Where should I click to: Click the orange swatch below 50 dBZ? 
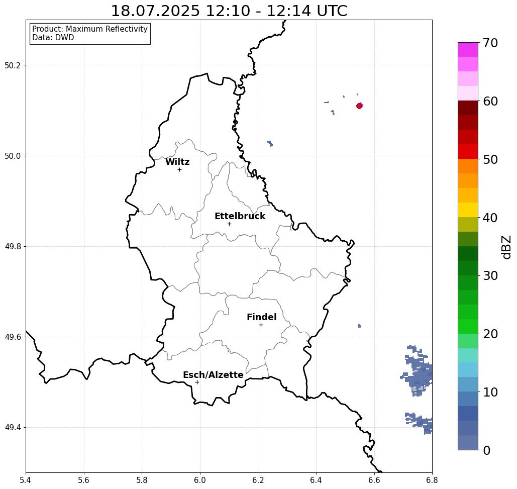[x=468, y=166]
